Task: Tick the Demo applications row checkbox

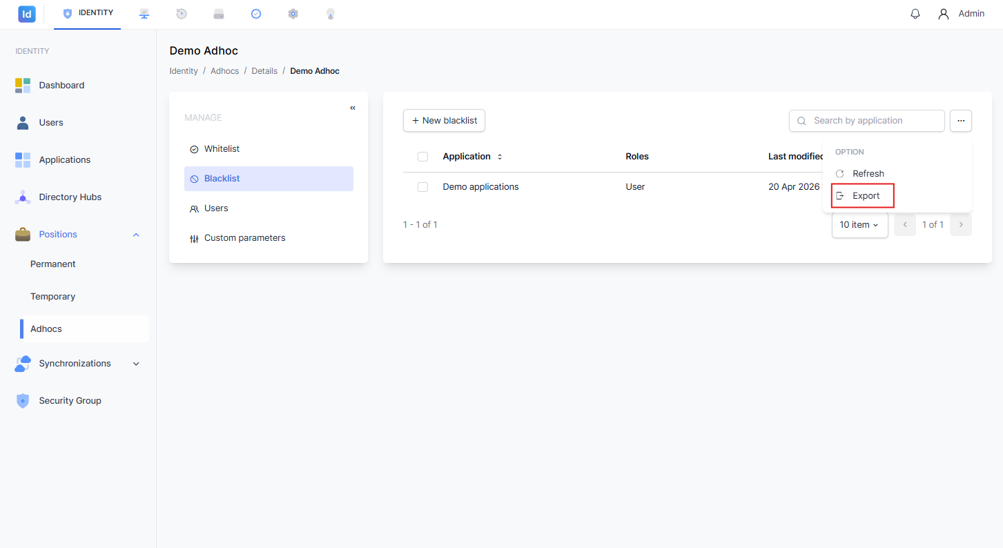Action: [x=423, y=187]
